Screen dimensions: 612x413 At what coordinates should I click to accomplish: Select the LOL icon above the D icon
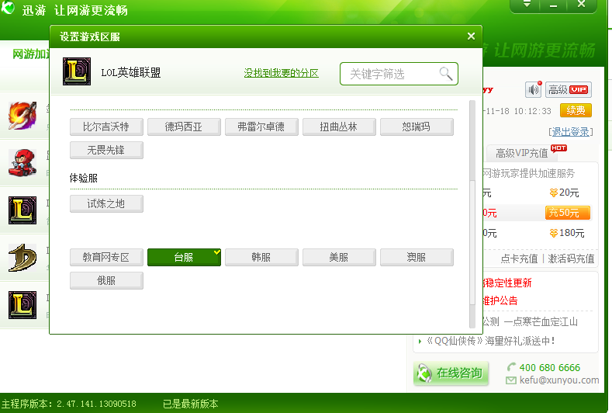coord(22,210)
